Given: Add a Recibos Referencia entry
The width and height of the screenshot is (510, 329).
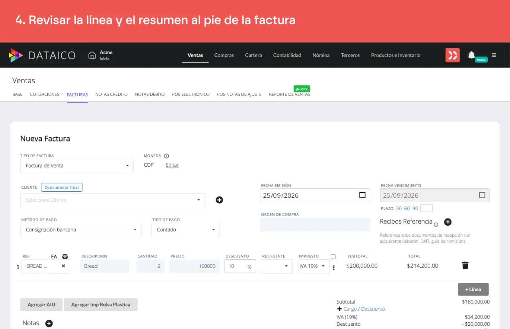Looking at the screenshot, I should (x=448, y=222).
